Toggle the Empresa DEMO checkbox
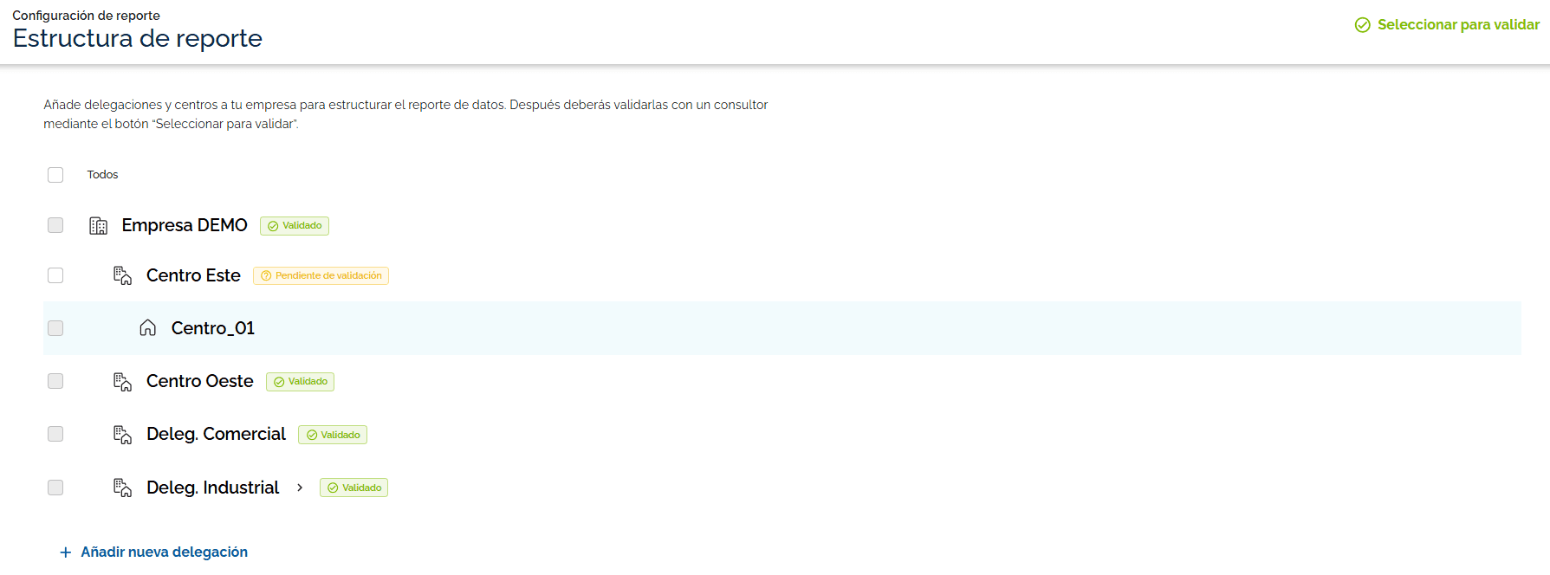 click(55, 225)
